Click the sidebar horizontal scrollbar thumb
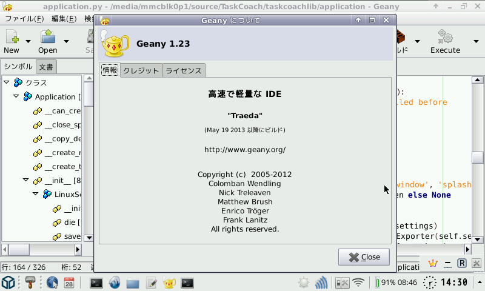 pos(19,250)
